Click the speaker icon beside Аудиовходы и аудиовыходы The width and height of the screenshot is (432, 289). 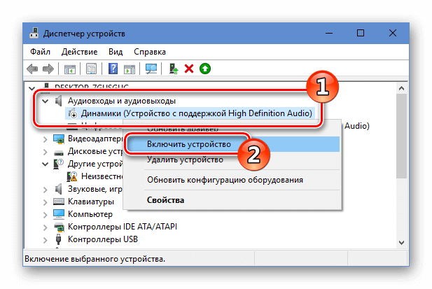click(58, 101)
